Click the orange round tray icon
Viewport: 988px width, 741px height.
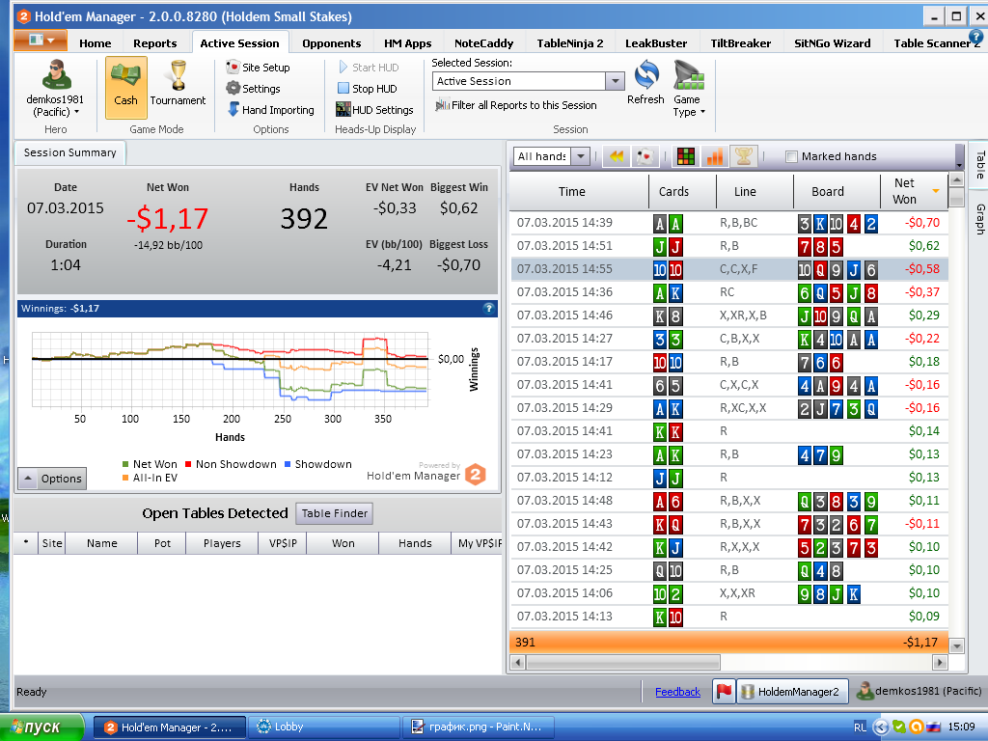[x=917, y=727]
